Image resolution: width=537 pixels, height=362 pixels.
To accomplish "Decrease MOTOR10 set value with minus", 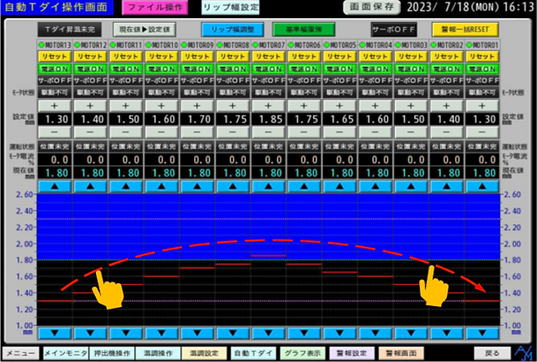I will click(162, 132).
